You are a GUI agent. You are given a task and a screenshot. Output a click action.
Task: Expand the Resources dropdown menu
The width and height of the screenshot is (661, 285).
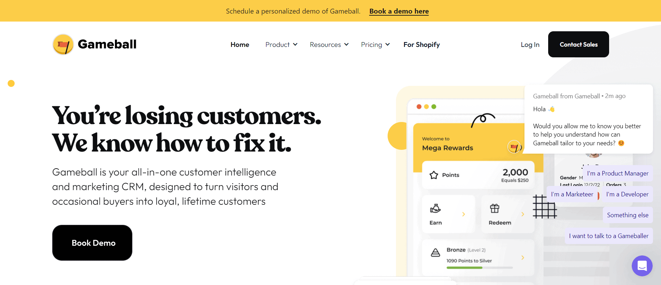coord(329,44)
